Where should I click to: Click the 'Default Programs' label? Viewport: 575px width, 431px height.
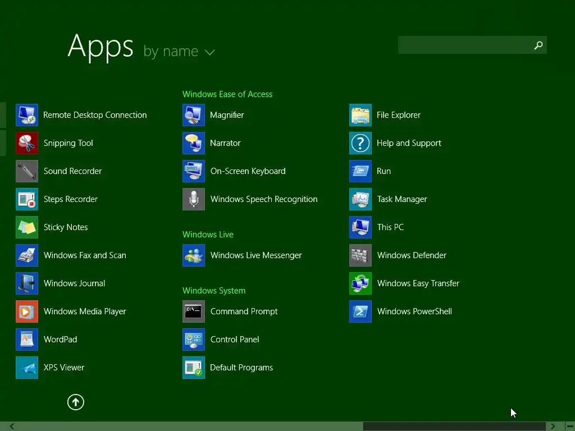point(241,368)
